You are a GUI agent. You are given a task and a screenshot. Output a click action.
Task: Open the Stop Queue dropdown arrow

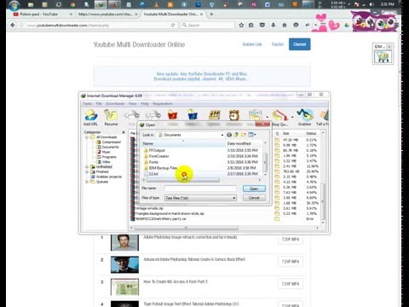point(292,117)
